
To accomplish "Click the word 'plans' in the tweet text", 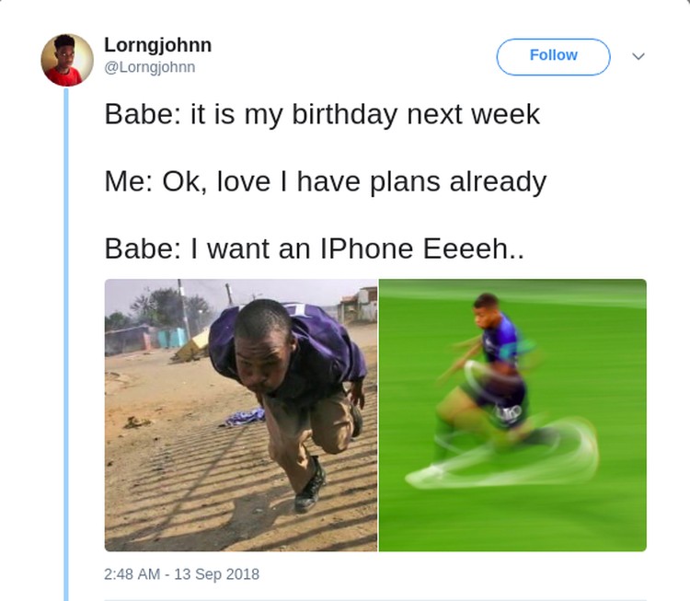I will (405, 182).
